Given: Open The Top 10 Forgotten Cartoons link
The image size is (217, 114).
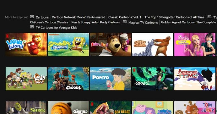Looking at the screenshot, I should [174, 17].
